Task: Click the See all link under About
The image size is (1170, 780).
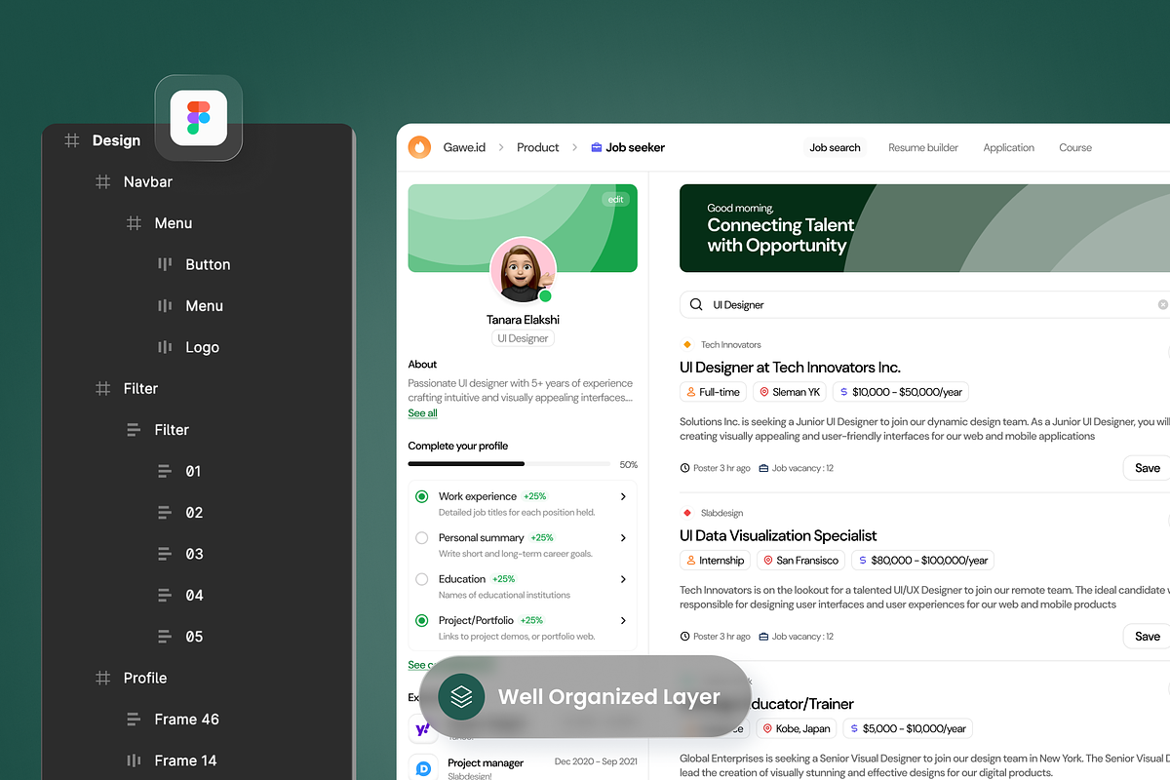Action: (422, 413)
